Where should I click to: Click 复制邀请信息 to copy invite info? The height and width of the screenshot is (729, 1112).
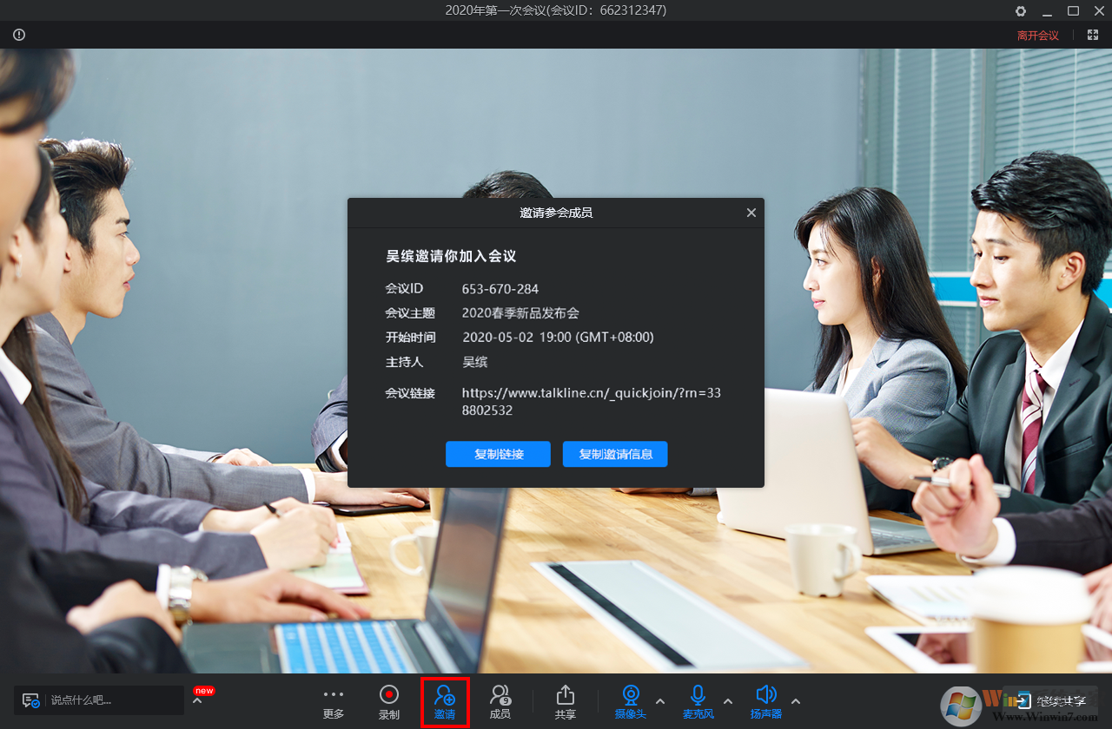pyautogui.click(x=614, y=454)
